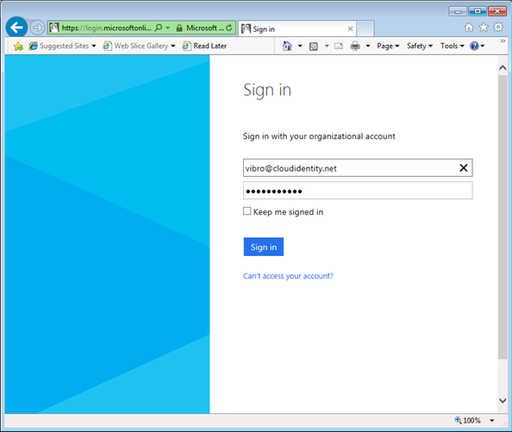512x432 pixels.
Task: Click the help question mark icon
Action: point(474,46)
